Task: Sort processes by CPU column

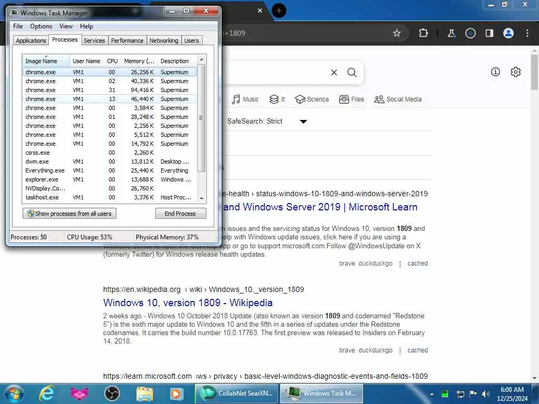Action: pyautogui.click(x=112, y=61)
